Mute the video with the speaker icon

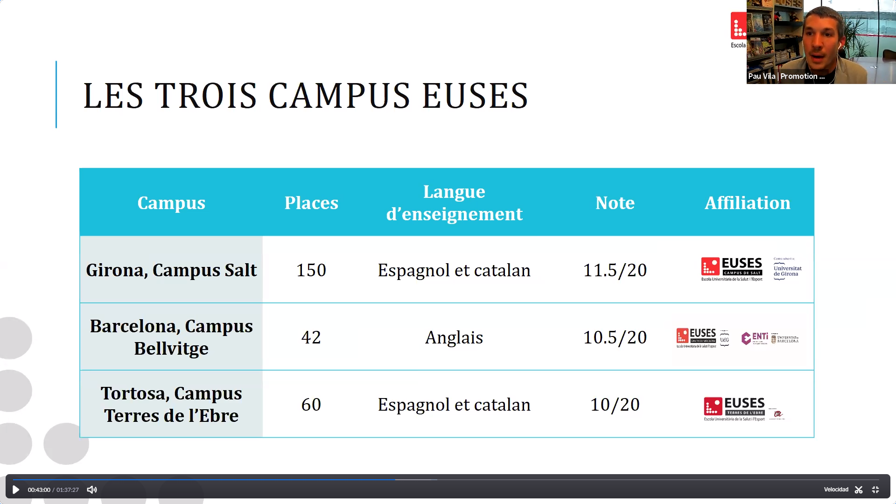click(92, 490)
